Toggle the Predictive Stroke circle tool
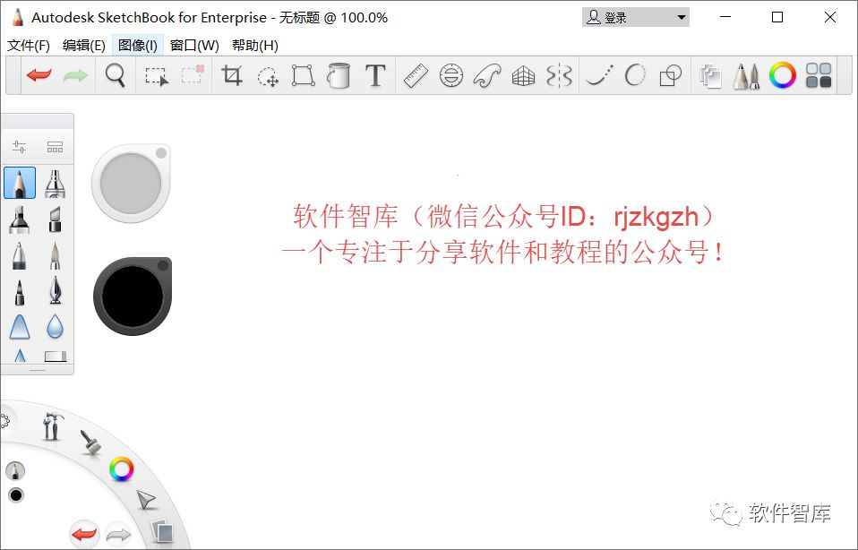The image size is (858, 550). (x=635, y=75)
